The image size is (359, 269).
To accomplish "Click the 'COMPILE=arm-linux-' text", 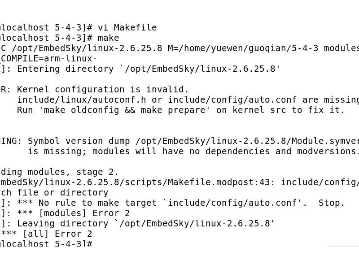I will tap(49, 59).
